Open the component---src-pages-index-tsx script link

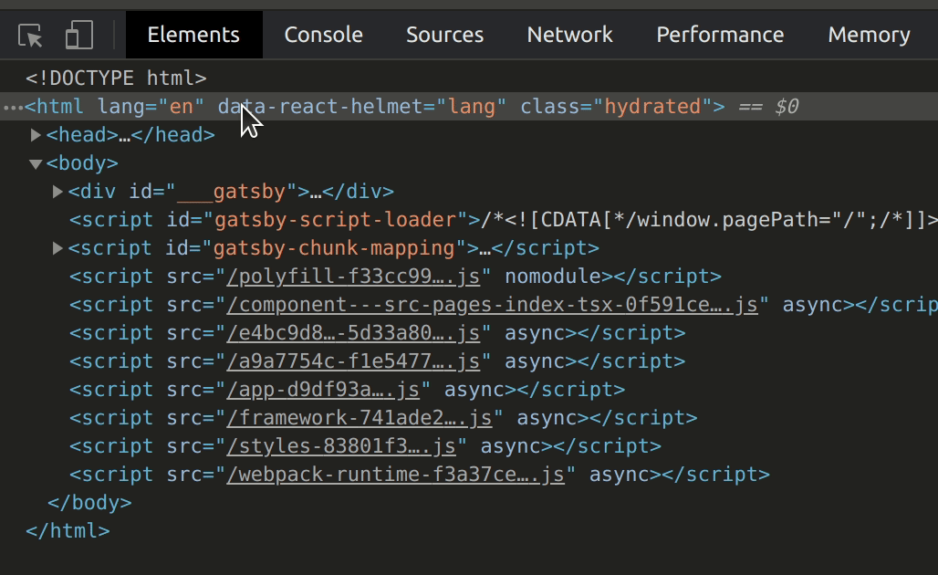(x=492, y=305)
